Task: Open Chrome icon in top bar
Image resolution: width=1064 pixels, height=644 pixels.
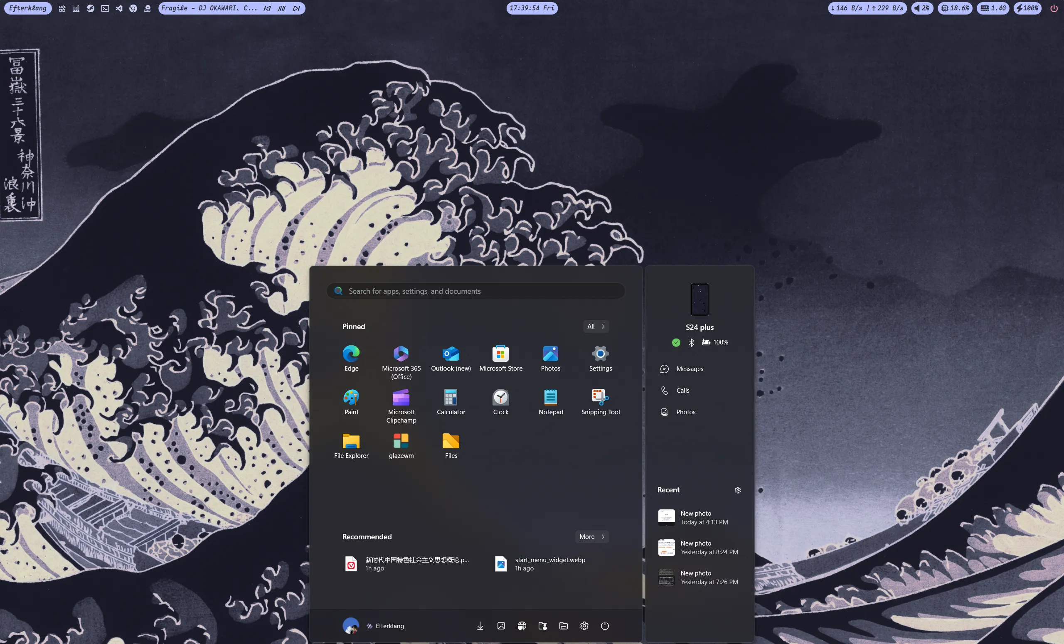Action: coord(133,8)
